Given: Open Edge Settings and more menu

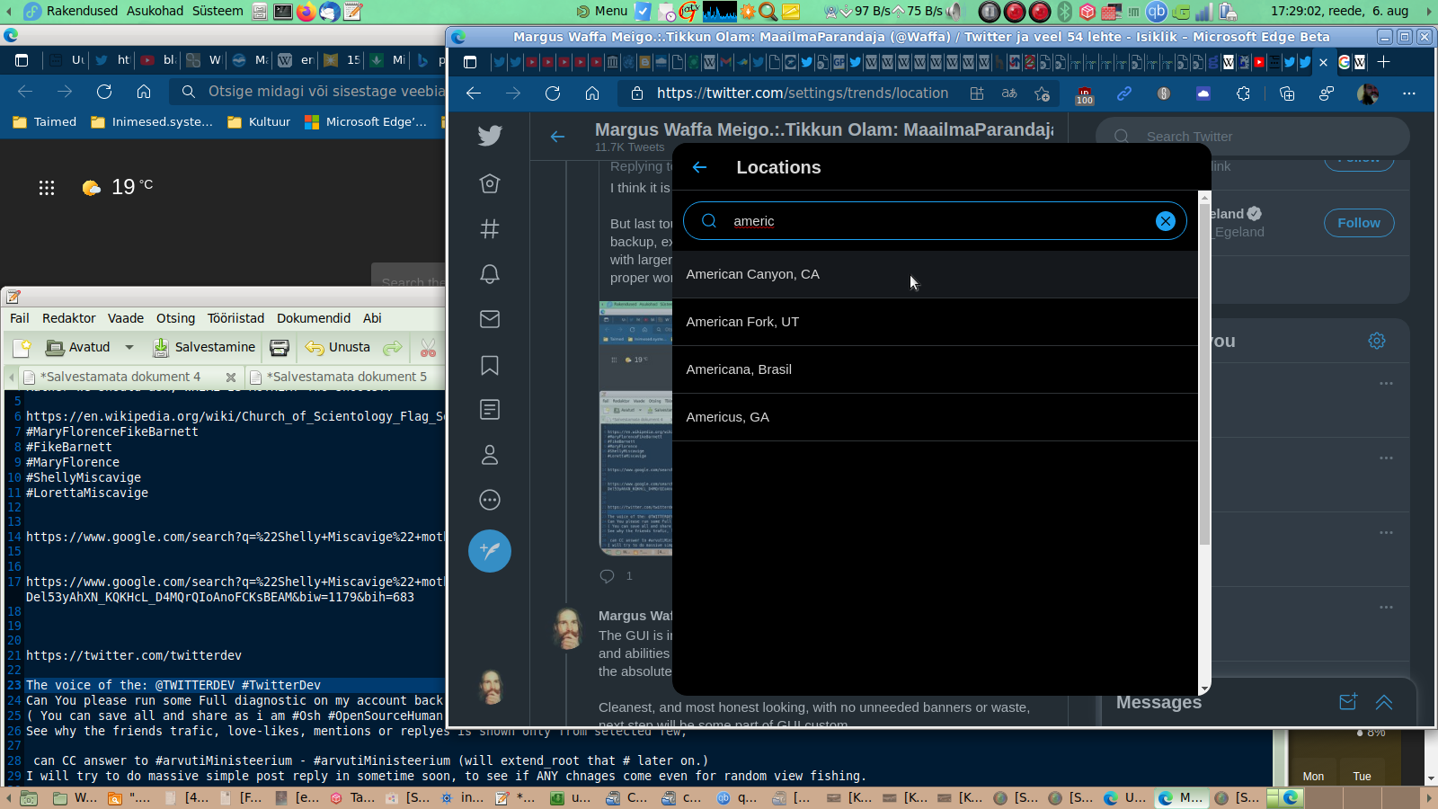Looking at the screenshot, I should pyautogui.click(x=1409, y=93).
